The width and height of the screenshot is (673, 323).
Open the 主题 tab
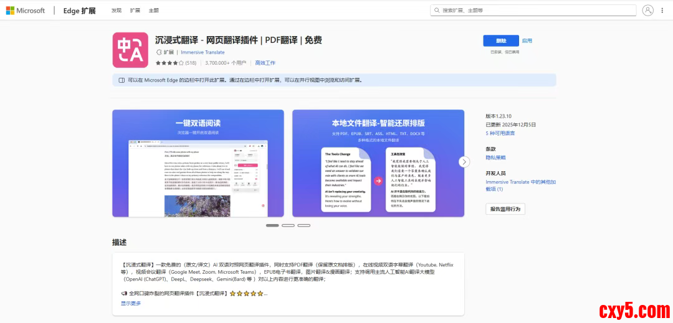[153, 11]
